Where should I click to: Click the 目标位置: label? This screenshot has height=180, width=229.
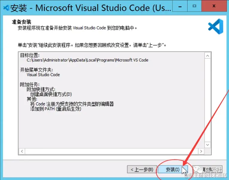click(30, 55)
